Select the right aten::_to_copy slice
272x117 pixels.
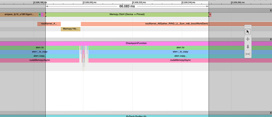pyautogui.click(x=180, y=52)
